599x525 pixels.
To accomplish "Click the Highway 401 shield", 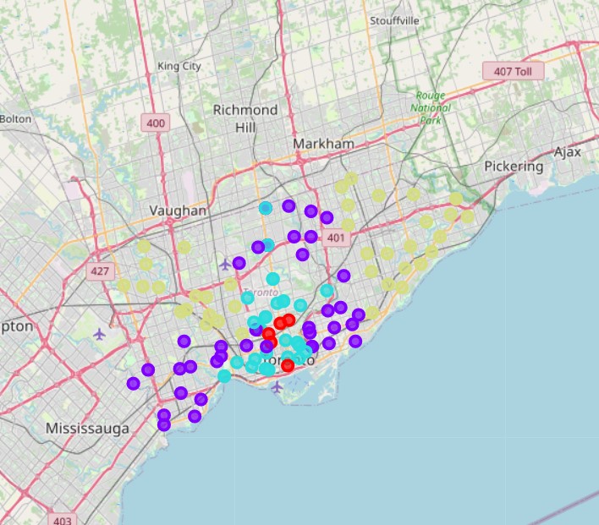I will (x=335, y=239).
